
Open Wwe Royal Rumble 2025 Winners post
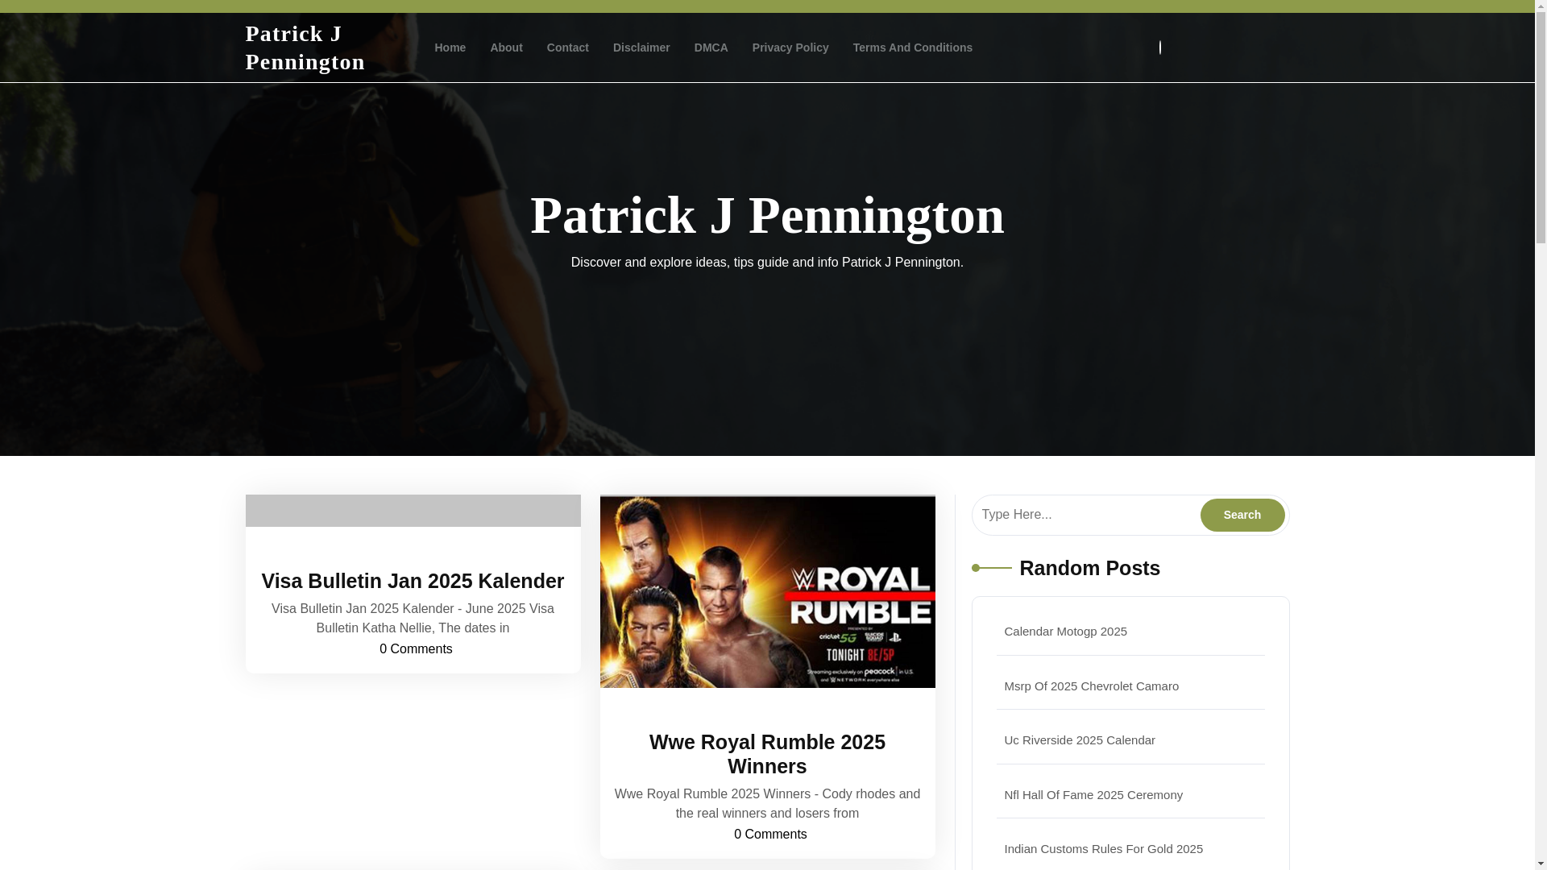coord(767,754)
